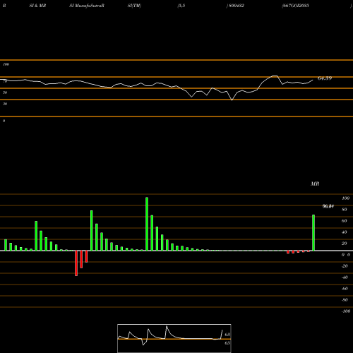Click the 64.39 RSI value label
353x353 pixels.
tap(325, 78)
